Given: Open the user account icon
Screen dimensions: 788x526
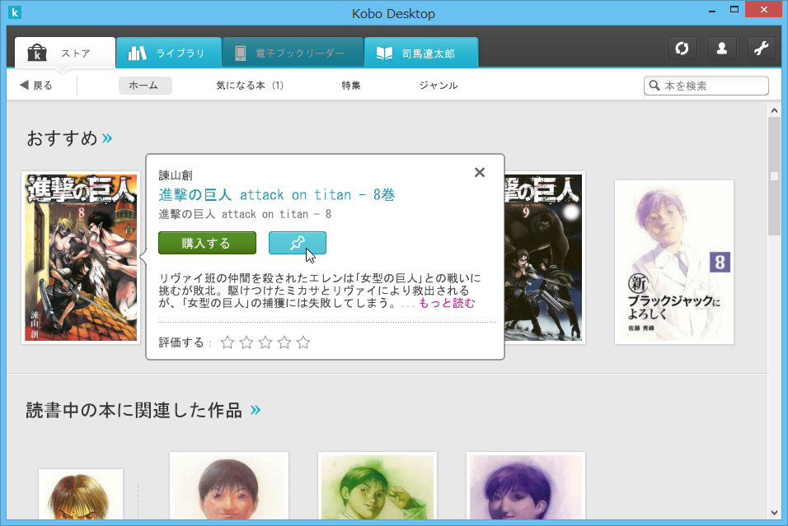Looking at the screenshot, I should coord(722,49).
